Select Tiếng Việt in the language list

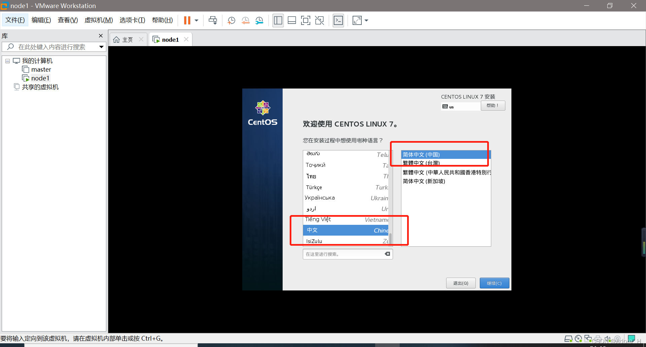click(x=346, y=219)
